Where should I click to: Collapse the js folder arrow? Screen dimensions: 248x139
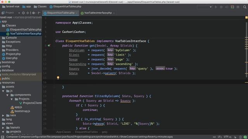tap(3, 91)
